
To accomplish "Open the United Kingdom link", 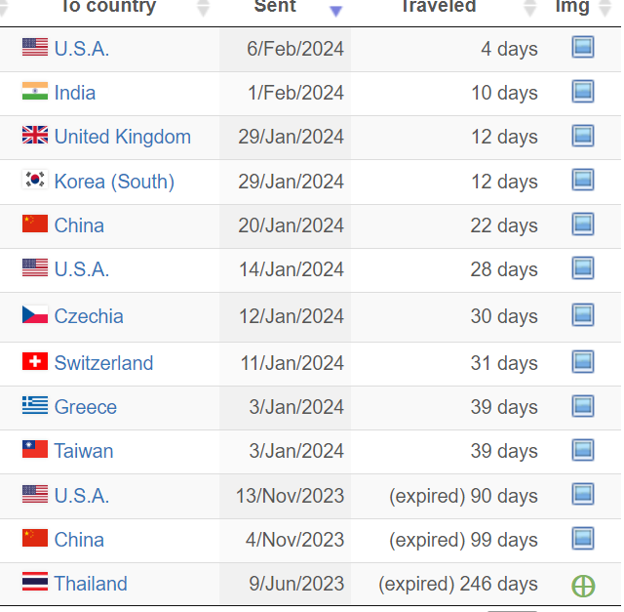I will [123, 137].
